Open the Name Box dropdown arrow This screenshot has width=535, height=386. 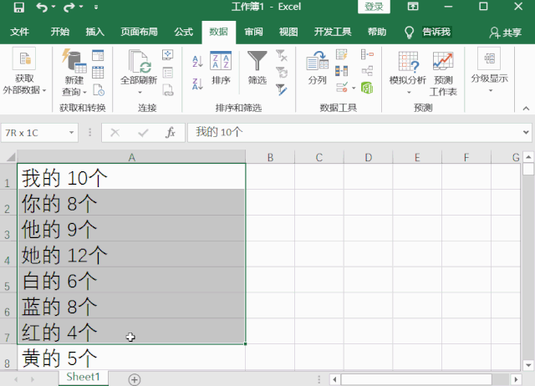point(72,132)
